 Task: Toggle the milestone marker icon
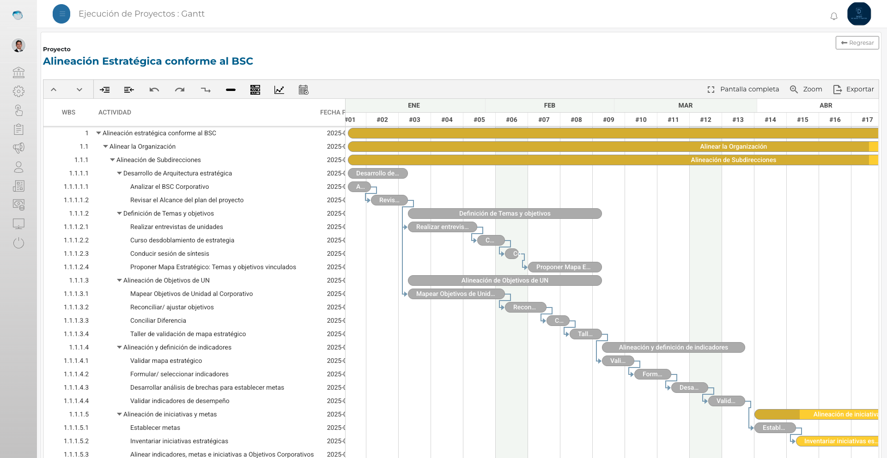(231, 90)
